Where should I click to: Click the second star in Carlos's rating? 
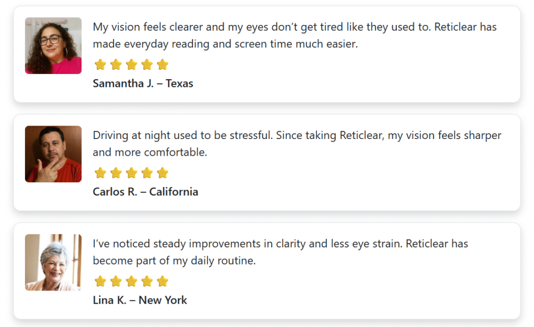point(116,173)
